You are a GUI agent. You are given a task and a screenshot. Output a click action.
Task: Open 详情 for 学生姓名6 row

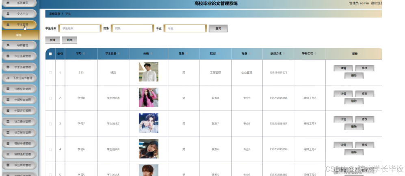pos(343,145)
